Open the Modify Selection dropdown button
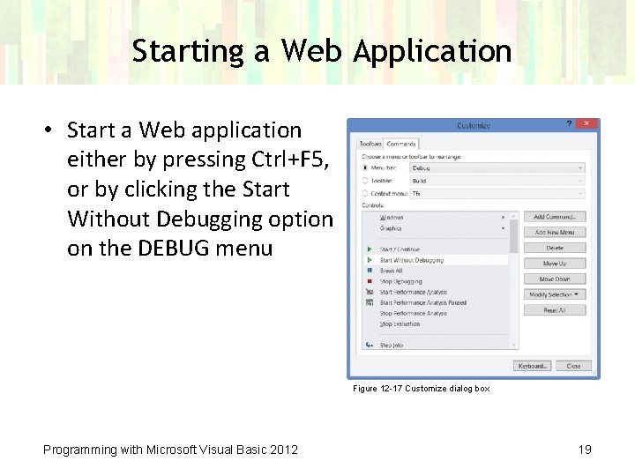The width and height of the screenshot is (635, 476). 555,294
